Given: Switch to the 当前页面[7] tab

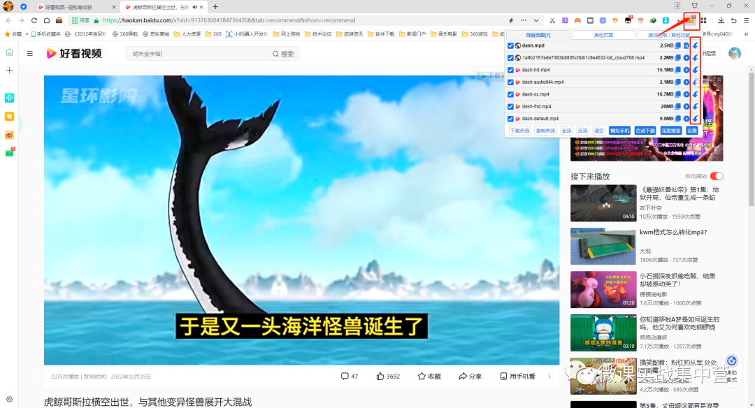Looking at the screenshot, I should 538,35.
